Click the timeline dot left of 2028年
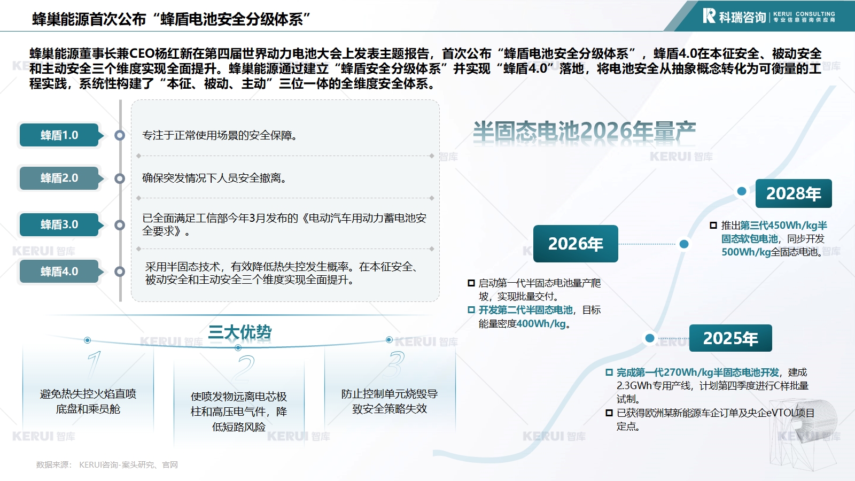 742,191
